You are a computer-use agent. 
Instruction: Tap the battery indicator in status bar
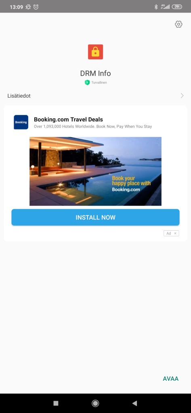pyautogui.click(x=177, y=7)
